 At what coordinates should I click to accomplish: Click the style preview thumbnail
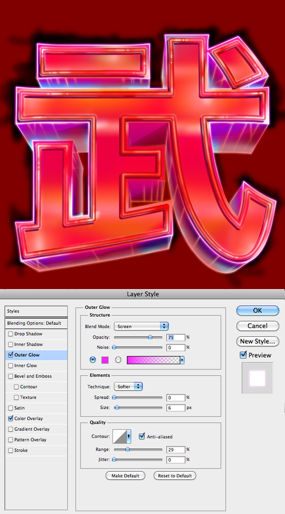click(257, 378)
